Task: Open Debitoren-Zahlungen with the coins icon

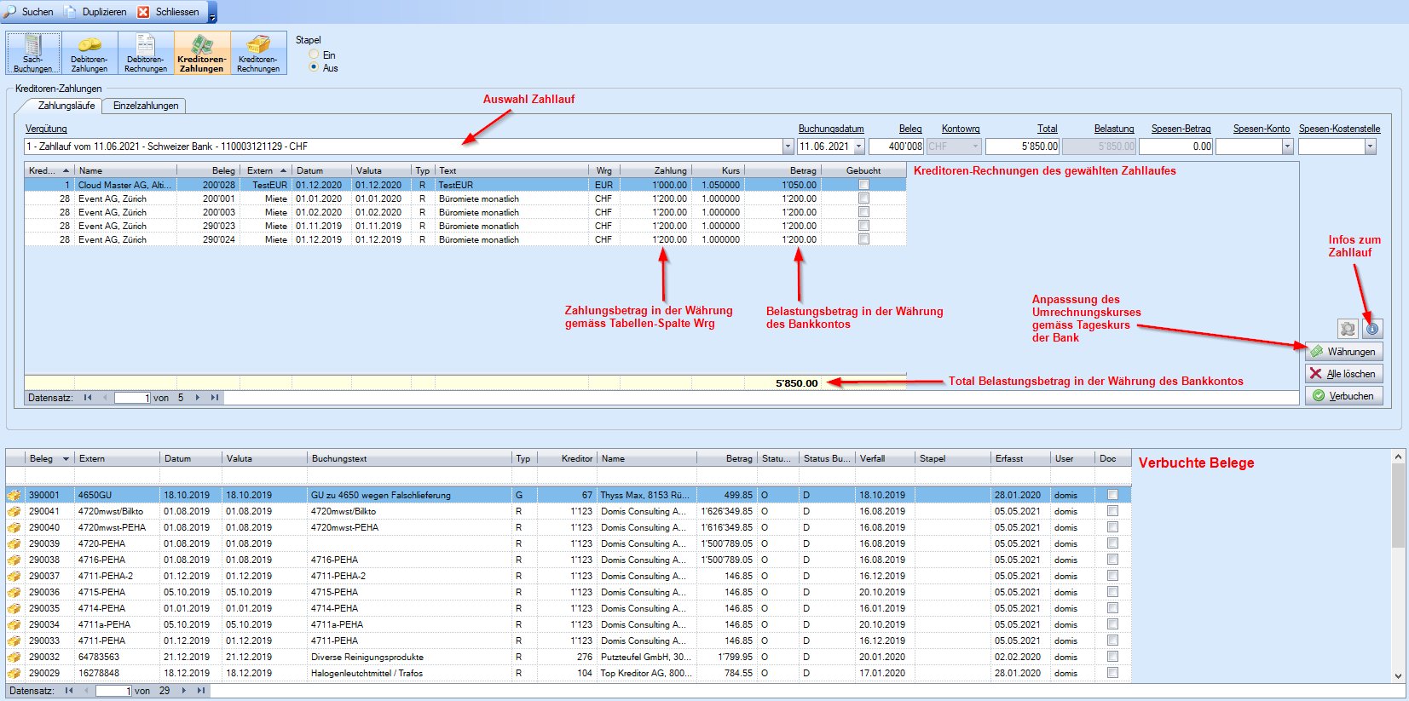Action: (x=90, y=53)
